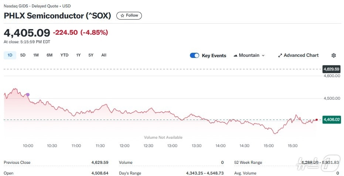Viewport: 344px width, 176px height.
Task: Select the 1D time range tab
Action: (x=10, y=55)
